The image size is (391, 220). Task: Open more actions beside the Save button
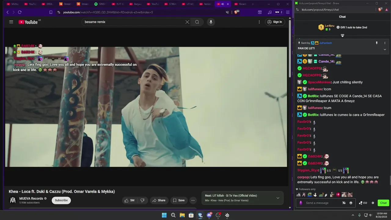pos(193,200)
